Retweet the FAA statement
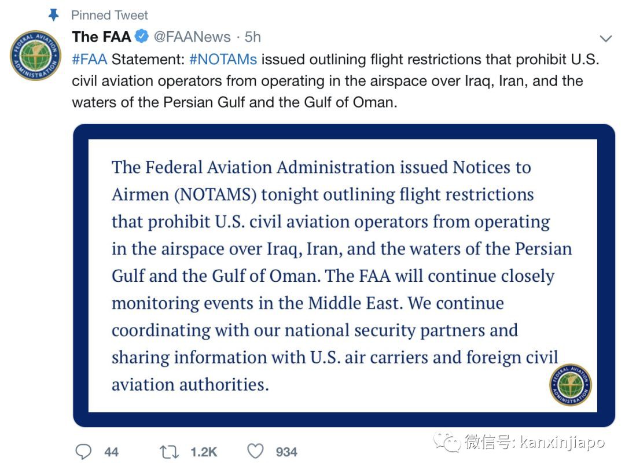Image resolution: width=625 pixels, height=471 pixels. pos(170,451)
